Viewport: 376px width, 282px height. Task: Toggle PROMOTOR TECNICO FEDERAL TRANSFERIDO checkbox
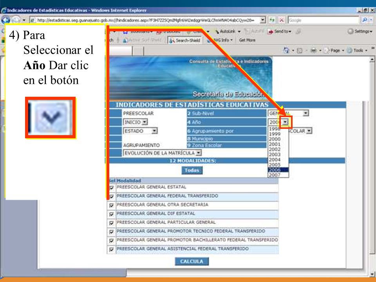pyautogui.click(x=111, y=232)
